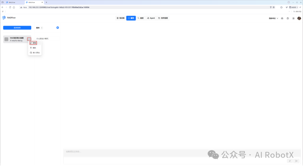Click the assistant's gray avatar thumbnail

(6, 39)
